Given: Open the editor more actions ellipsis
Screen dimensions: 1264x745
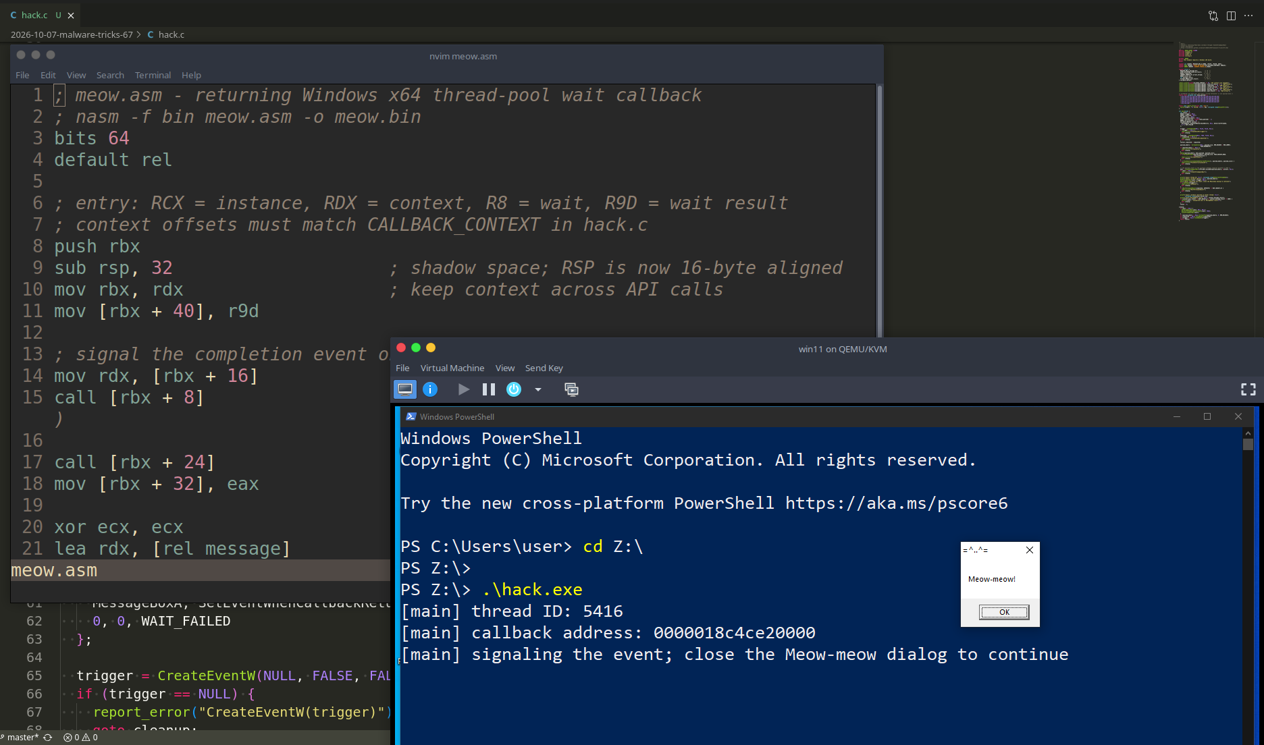Looking at the screenshot, I should pyautogui.click(x=1248, y=16).
